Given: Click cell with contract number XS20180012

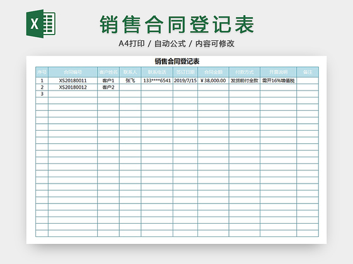Looking at the screenshot, I should [x=72, y=87].
